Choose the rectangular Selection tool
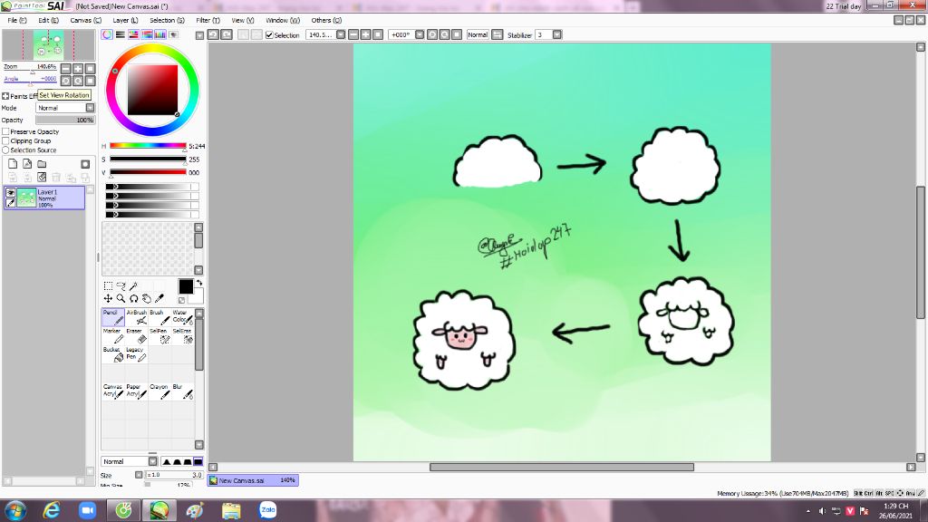The height and width of the screenshot is (522, 928). pos(108,286)
